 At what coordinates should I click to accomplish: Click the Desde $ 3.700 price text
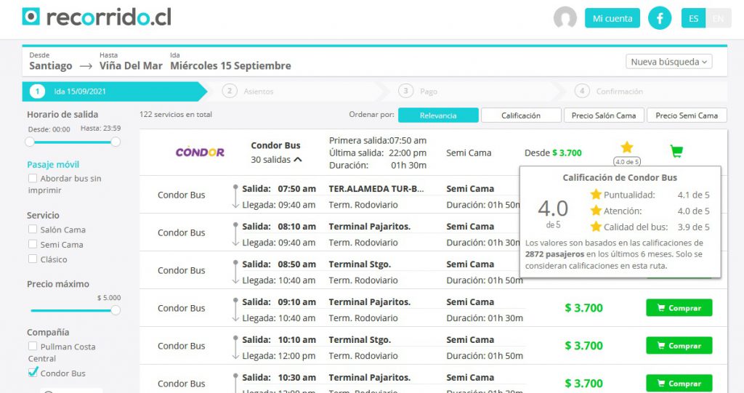coord(553,153)
